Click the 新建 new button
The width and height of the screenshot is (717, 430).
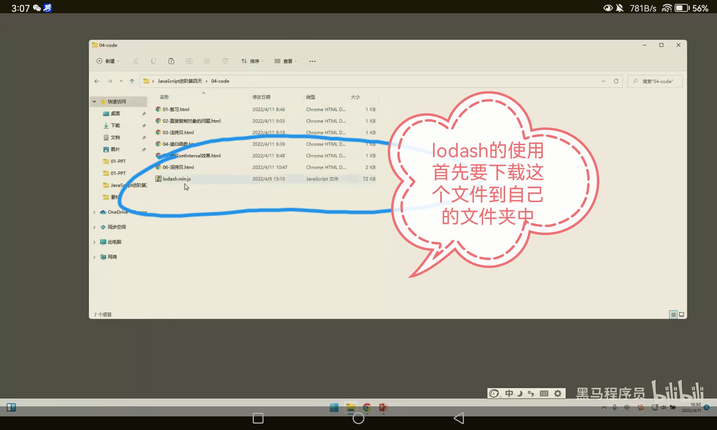pyautogui.click(x=108, y=61)
